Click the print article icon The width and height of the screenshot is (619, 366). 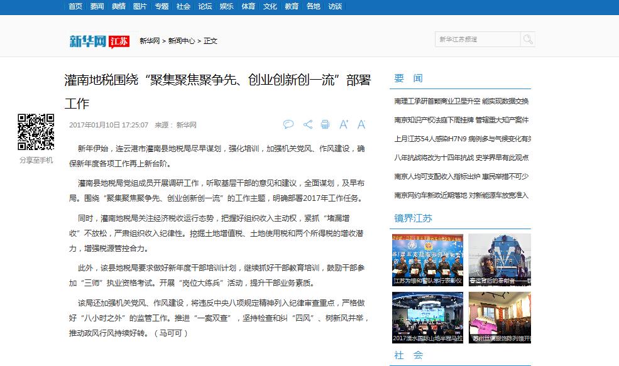point(325,124)
